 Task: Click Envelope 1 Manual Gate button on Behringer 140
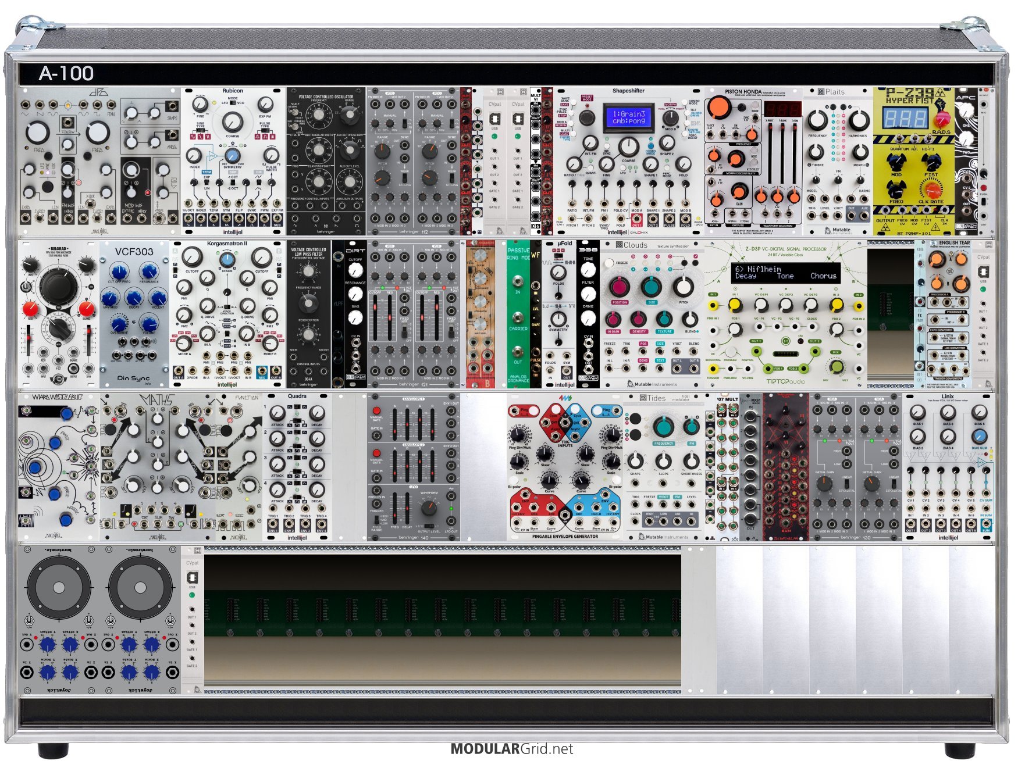coord(376,410)
